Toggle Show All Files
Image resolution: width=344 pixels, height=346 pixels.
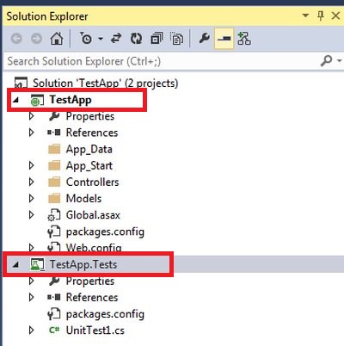[176, 38]
